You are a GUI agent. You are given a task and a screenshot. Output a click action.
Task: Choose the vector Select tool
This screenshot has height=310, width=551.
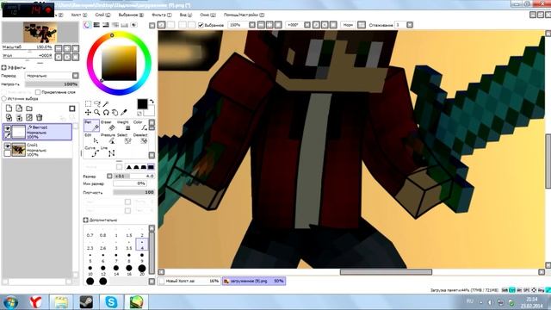tap(124, 139)
